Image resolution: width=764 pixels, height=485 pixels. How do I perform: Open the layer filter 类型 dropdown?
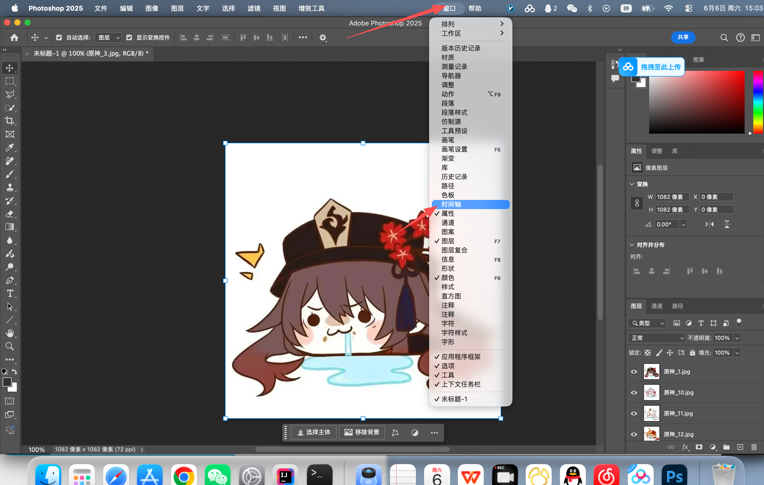click(647, 323)
